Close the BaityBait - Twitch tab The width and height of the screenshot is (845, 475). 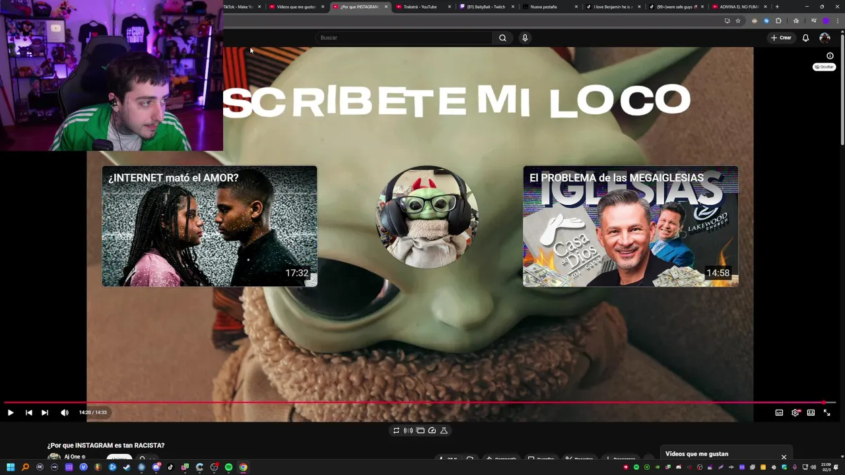click(x=513, y=7)
